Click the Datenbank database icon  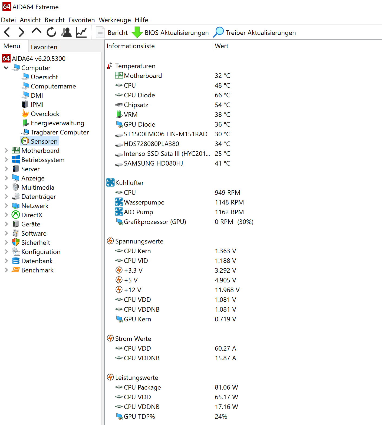[x=16, y=261]
